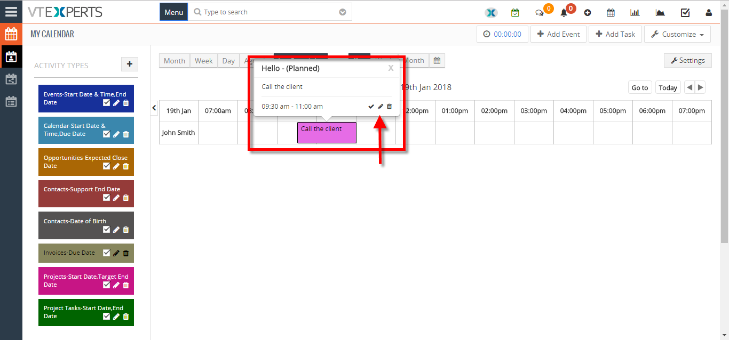
Task: Click the Go to button
Action: pos(640,88)
